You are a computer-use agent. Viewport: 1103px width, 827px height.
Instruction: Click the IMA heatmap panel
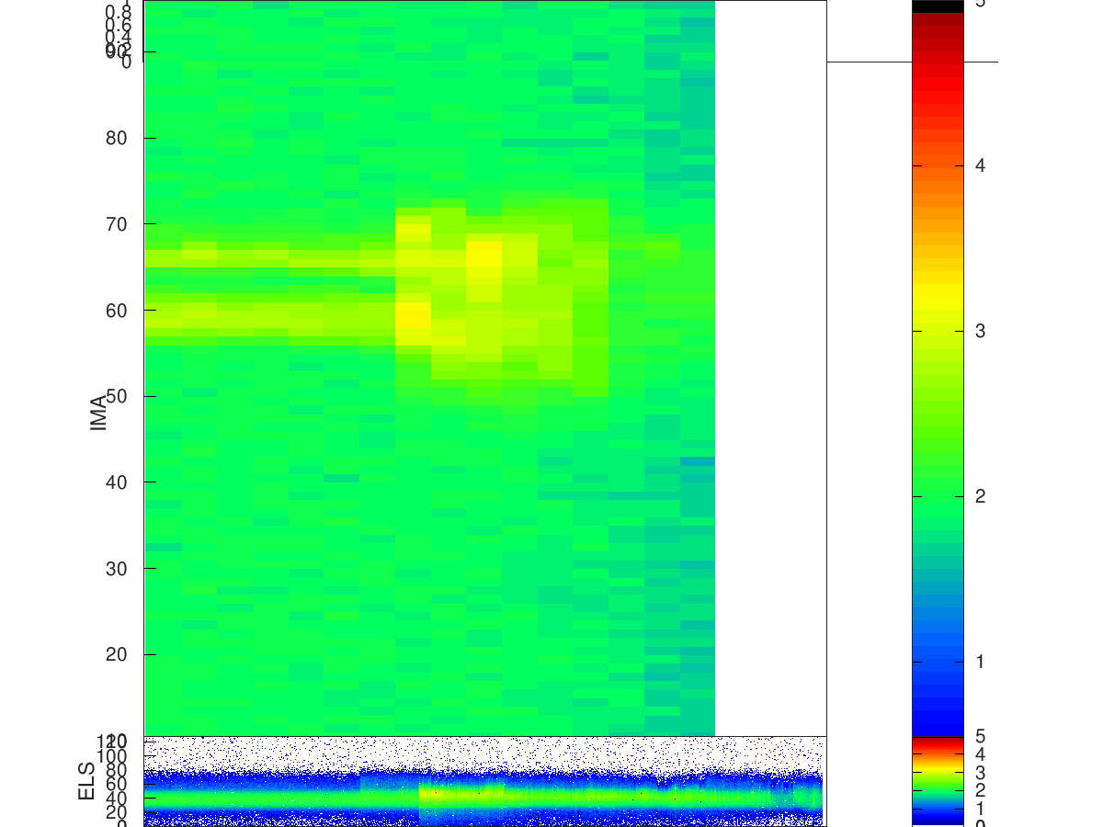coord(485,368)
